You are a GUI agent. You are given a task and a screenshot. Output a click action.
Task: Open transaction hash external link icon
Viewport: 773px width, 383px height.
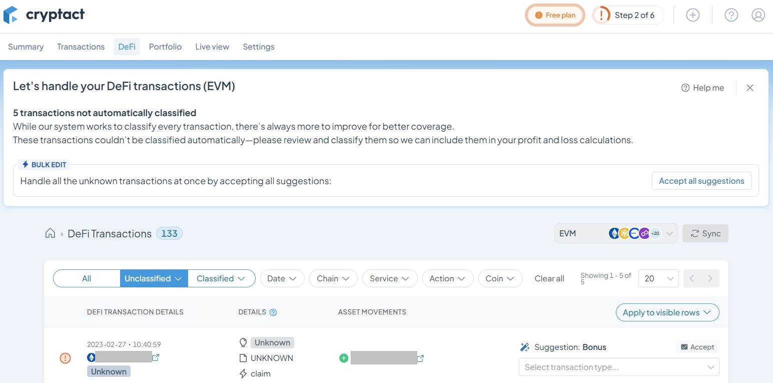[x=156, y=357]
